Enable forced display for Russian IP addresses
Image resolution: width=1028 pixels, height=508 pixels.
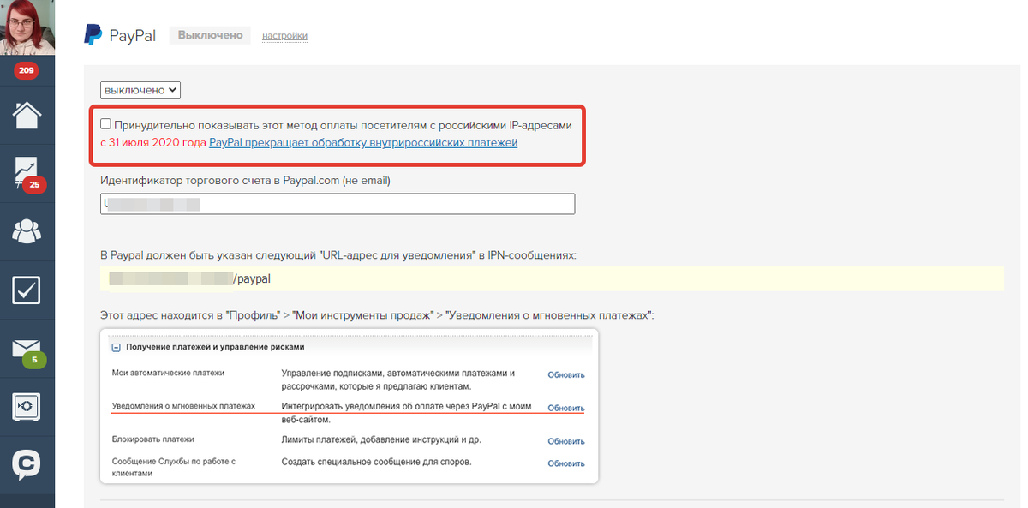point(105,124)
